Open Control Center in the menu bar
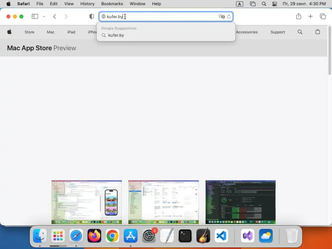Image resolution: width=332 pixels, height=249 pixels. [x=275, y=4]
